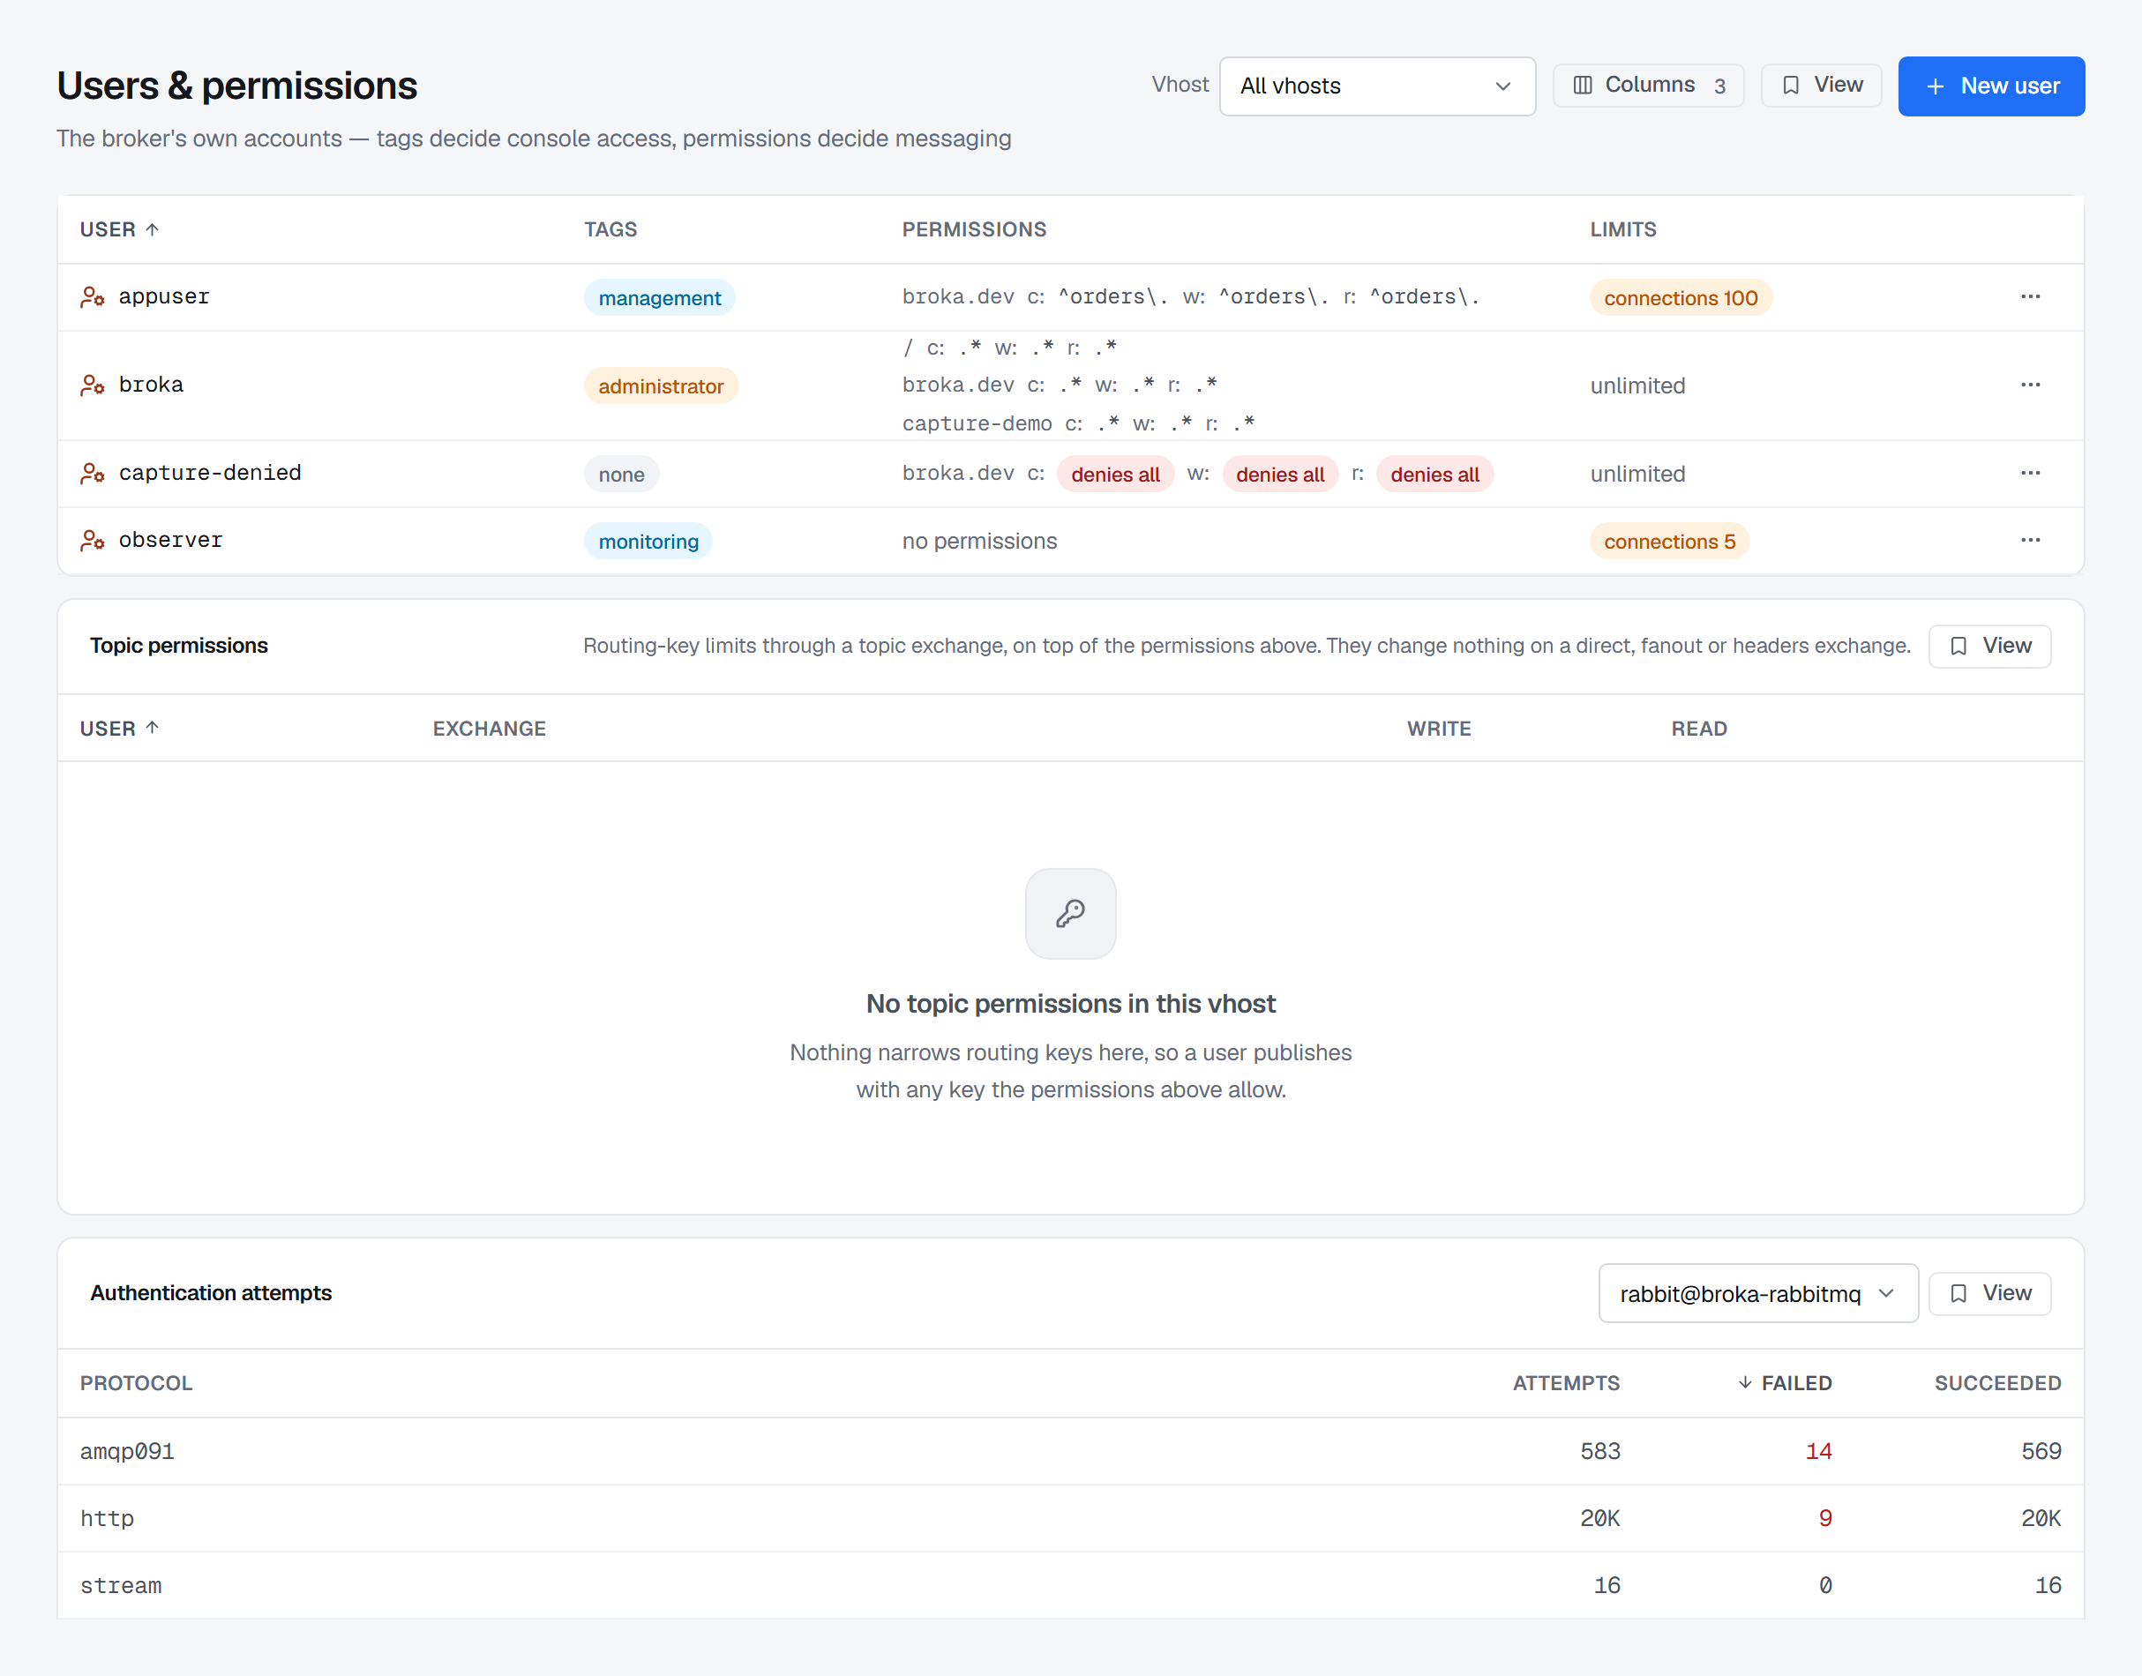Sort authentication attempts by FAILED column

tap(1784, 1382)
